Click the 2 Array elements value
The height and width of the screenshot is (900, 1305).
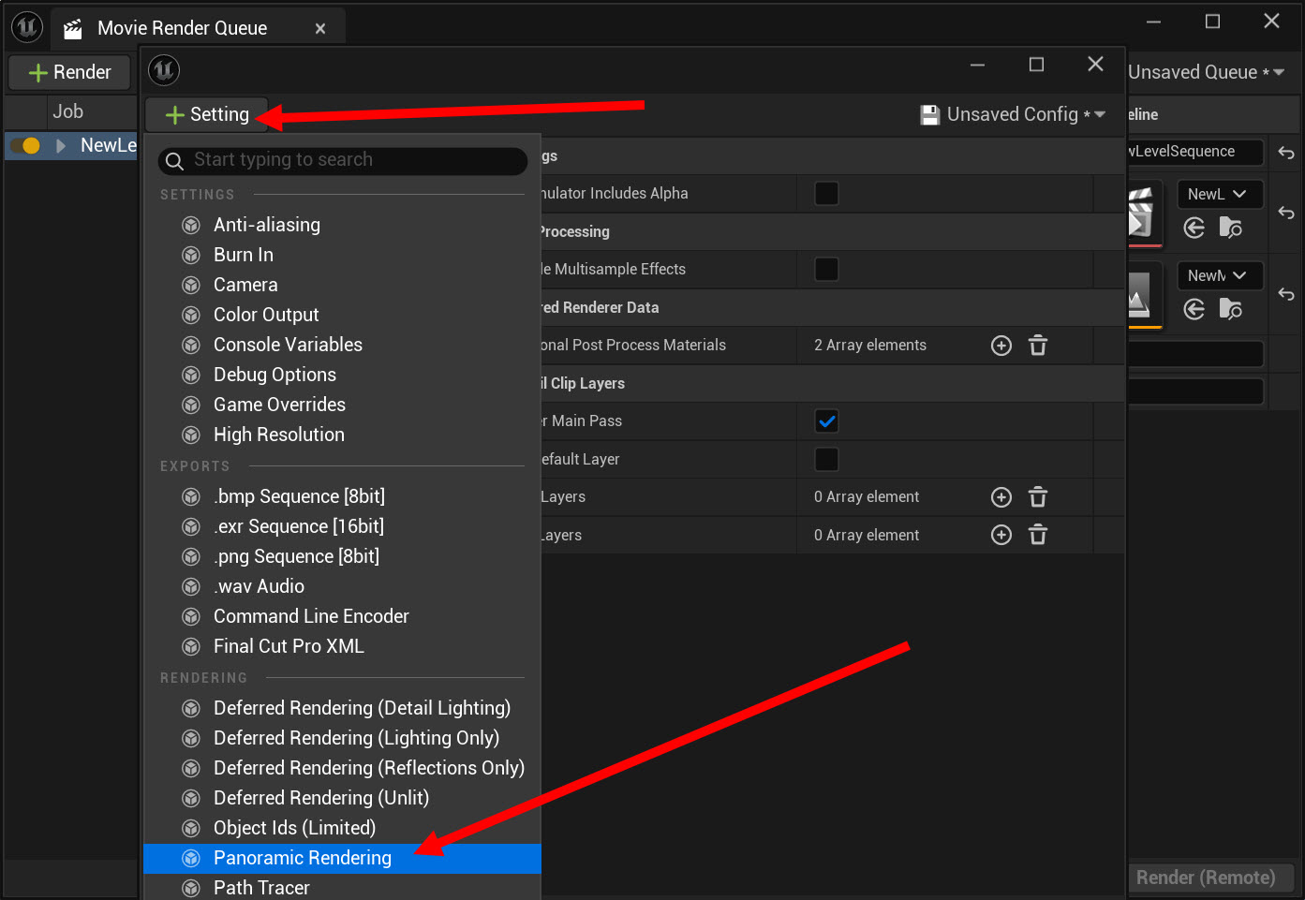click(870, 346)
